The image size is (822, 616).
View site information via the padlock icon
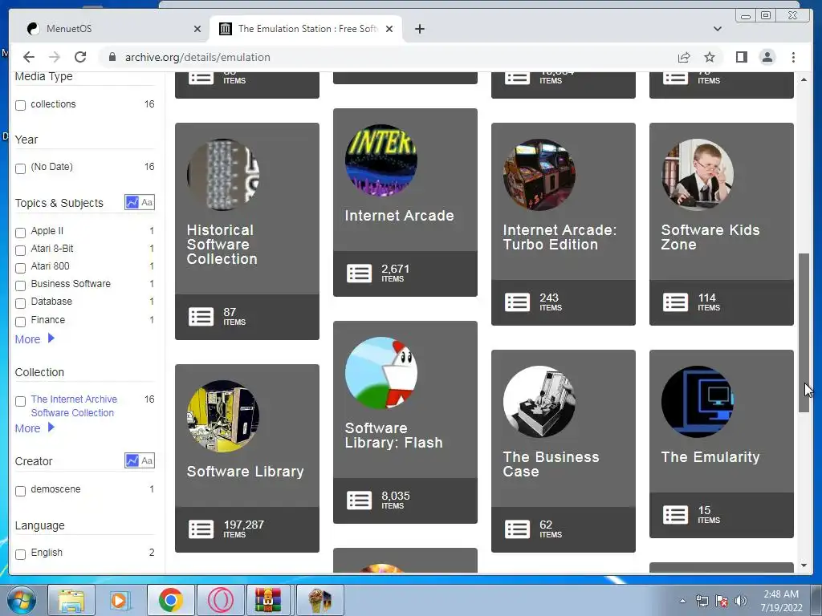tap(112, 57)
